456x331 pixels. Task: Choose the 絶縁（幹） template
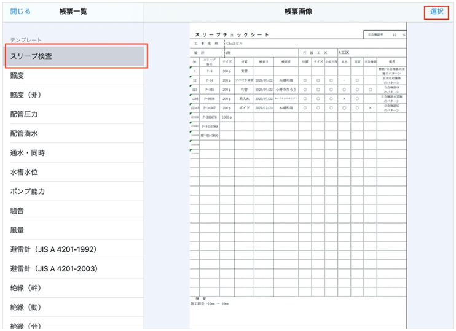pyautogui.click(x=73, y=288)
